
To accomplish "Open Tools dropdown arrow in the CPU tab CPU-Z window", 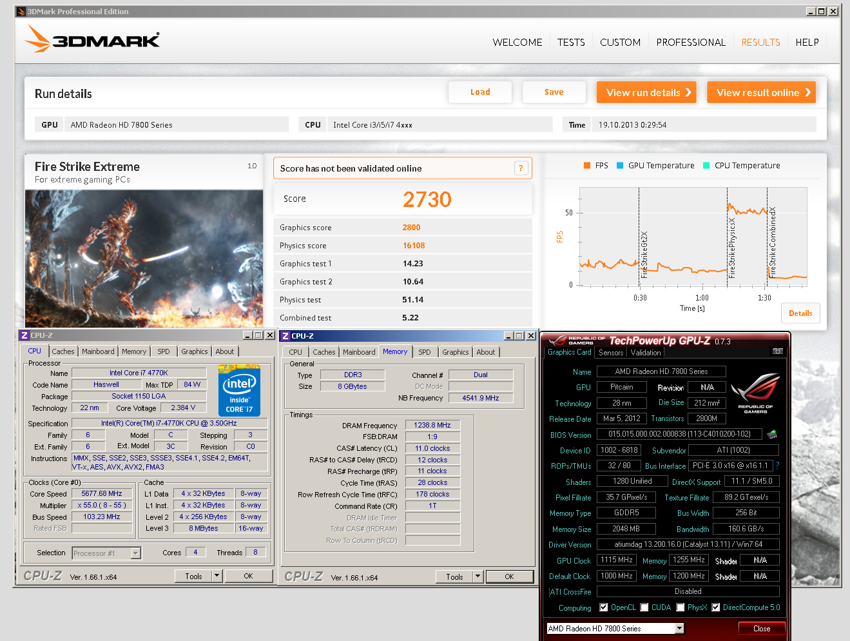I will pyautogui.click(x=217, y=576).
